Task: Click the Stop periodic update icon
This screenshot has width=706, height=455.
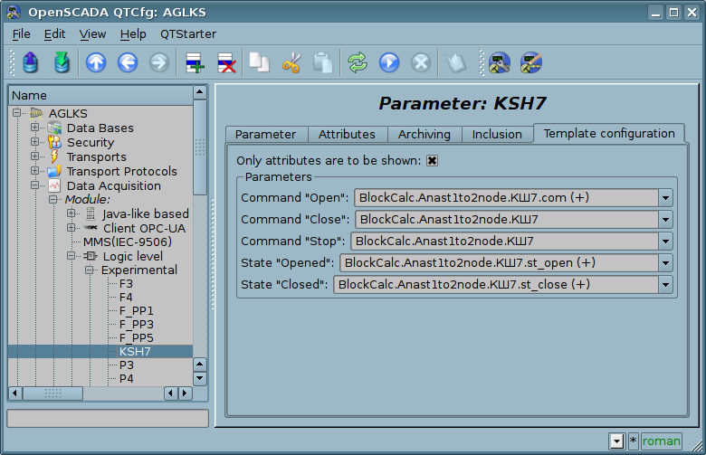Action: coord(421,62)
